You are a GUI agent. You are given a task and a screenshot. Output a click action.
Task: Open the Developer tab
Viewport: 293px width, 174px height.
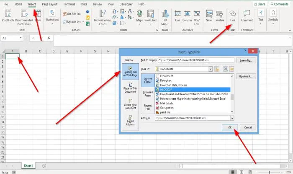pyautogui.click(x=126, y=4)
